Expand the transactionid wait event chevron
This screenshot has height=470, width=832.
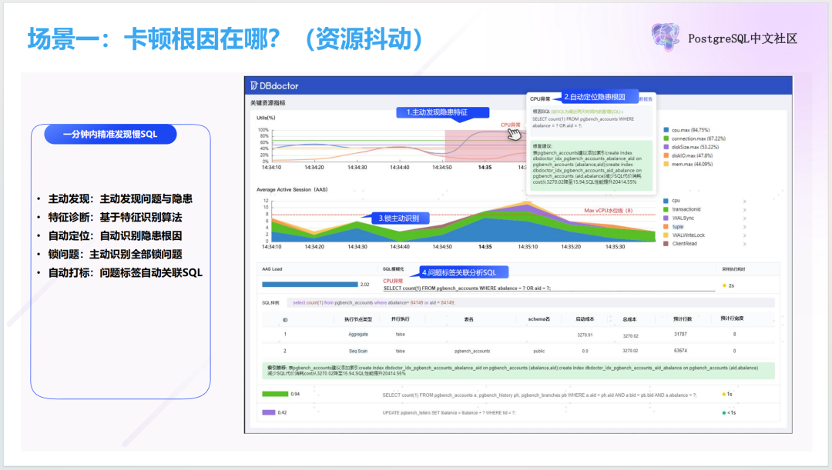coord(744,210)
